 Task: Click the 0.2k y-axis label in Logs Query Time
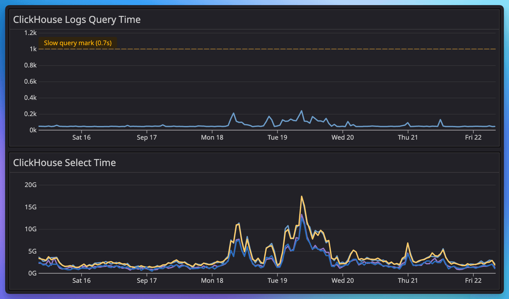point(31,114)
